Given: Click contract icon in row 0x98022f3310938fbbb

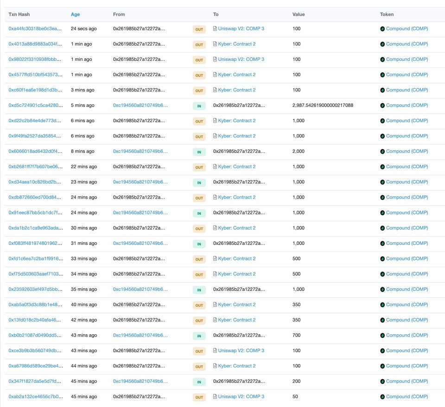Looking at the screenshot, I should [215, 59].
